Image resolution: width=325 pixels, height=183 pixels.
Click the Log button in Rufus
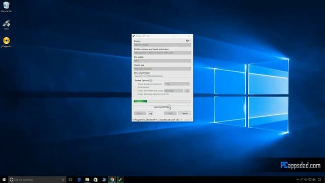[x=150, y=113]
